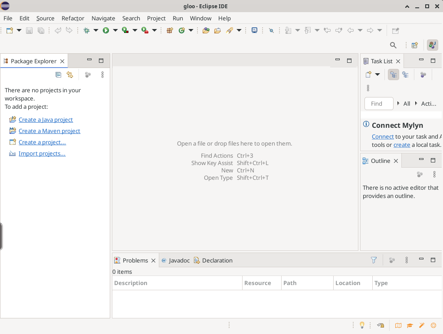
Task: Close the Package Explorer tab
Action: 62,61
